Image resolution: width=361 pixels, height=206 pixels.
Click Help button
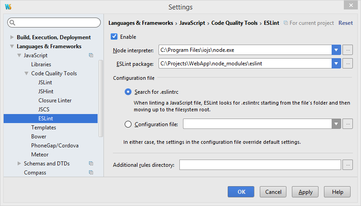(338, 192)
